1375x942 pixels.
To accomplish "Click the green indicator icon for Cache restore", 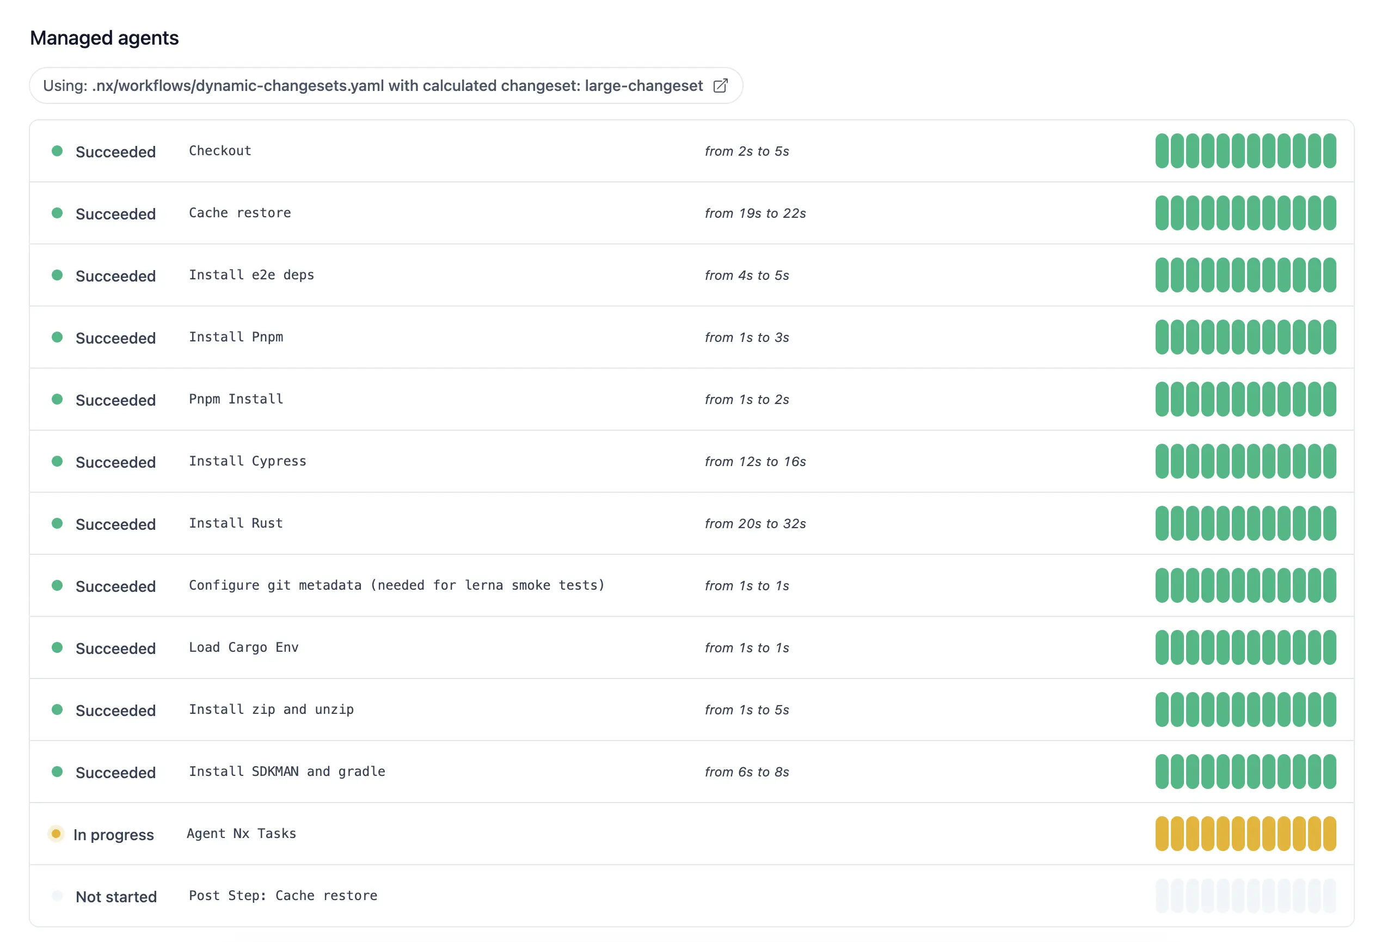I will click(x=59, y=213).
